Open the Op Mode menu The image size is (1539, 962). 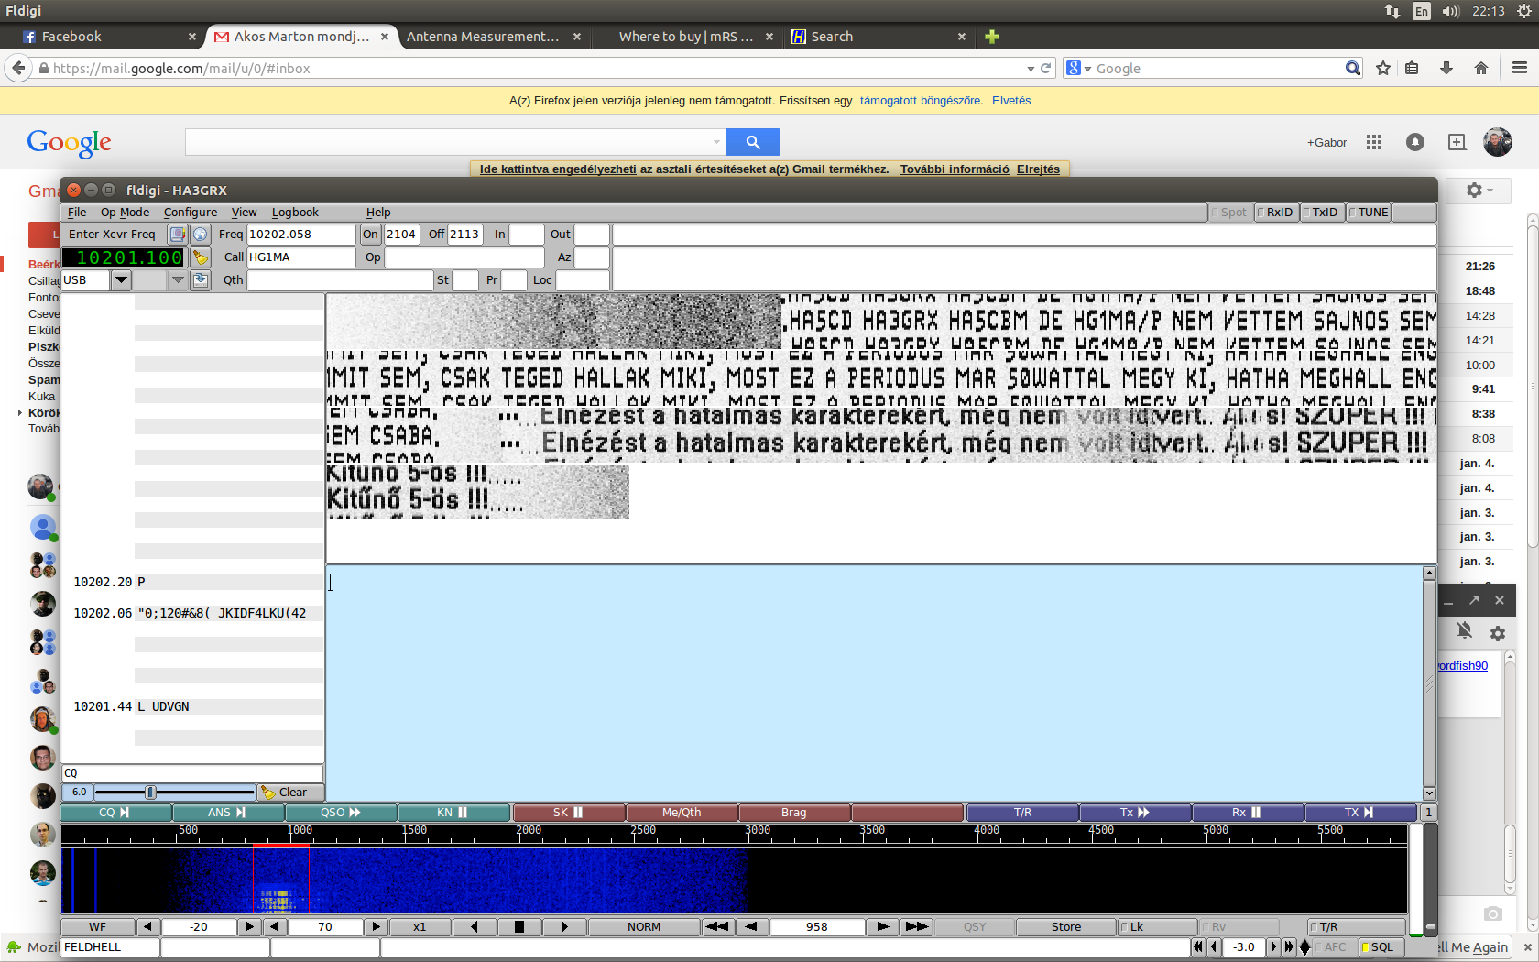tap(125, 213)
